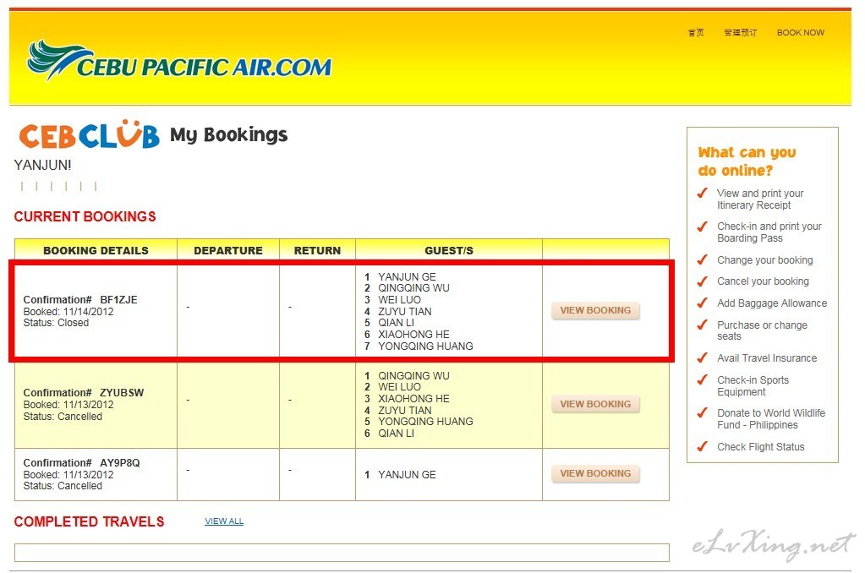Click the Cebu Pacific Air logo
The image size is (865, 573).
point(179,60)
